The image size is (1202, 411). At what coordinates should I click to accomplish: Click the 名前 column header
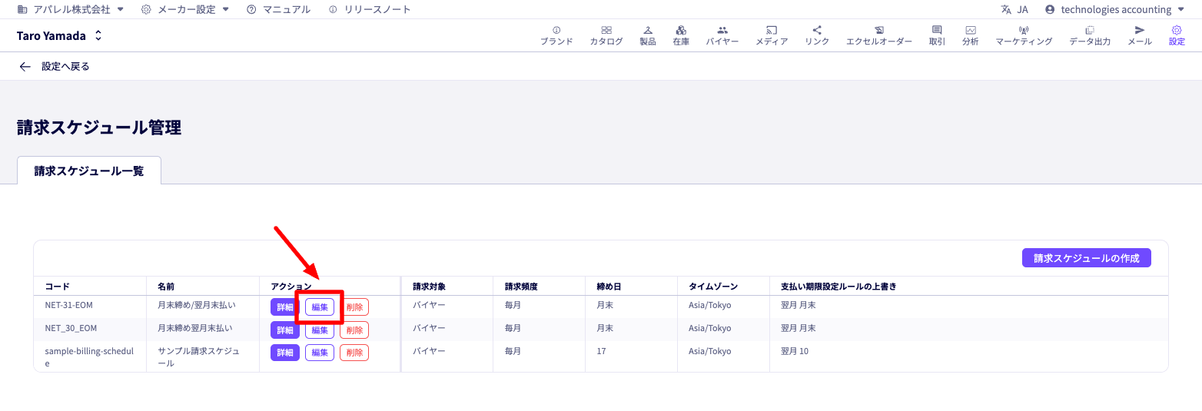166,287
